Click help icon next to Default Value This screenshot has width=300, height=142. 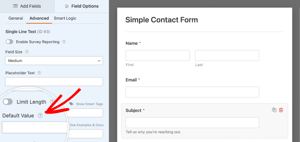click(40, 115)
